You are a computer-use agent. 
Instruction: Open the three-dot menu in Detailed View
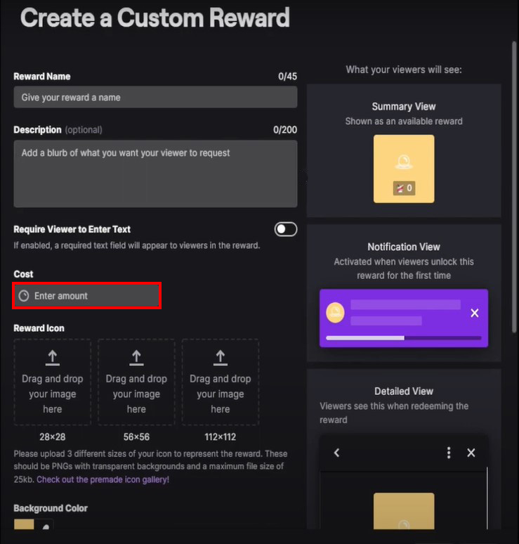pos(449,453)
